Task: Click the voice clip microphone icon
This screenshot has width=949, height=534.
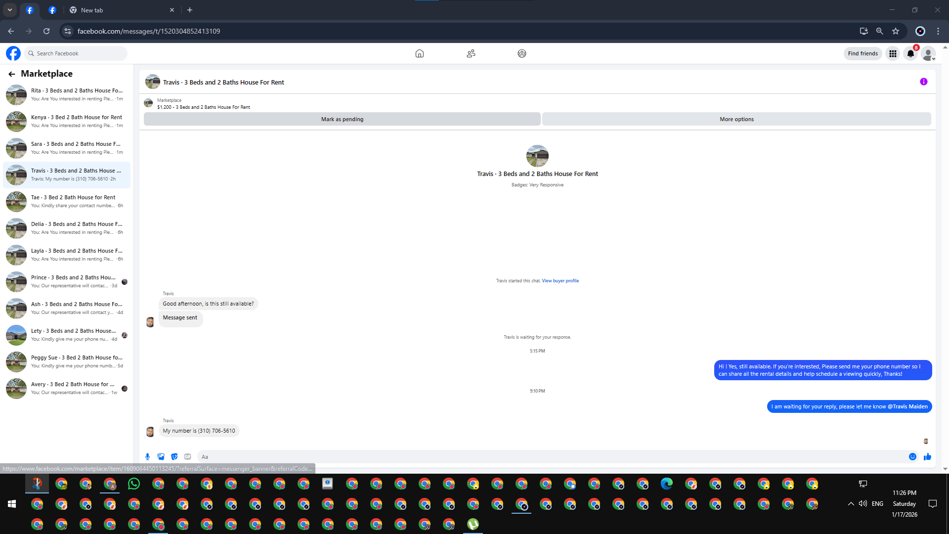Action: click(x=147, y=457)
